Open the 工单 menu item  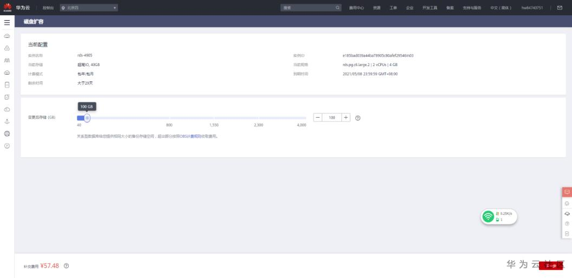[393, 8]
